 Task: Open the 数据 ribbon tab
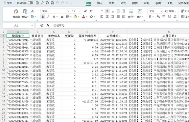[x=135, y=3]
